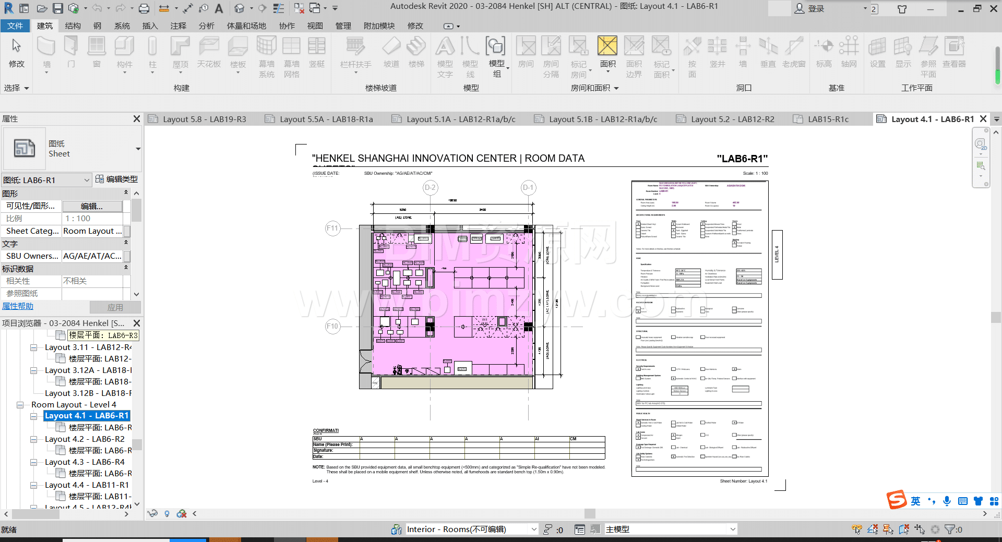Screen dimensions: 1002x542
Task: Choose the Model Text tool
Action: tap(445, 57)
